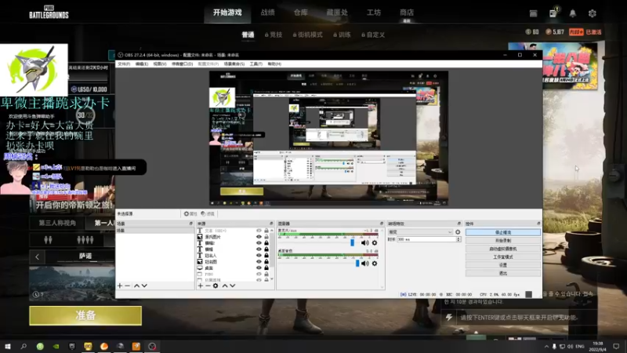Go to previous map with the left arrow
This screenshot has width=627, height=353.
37,257
